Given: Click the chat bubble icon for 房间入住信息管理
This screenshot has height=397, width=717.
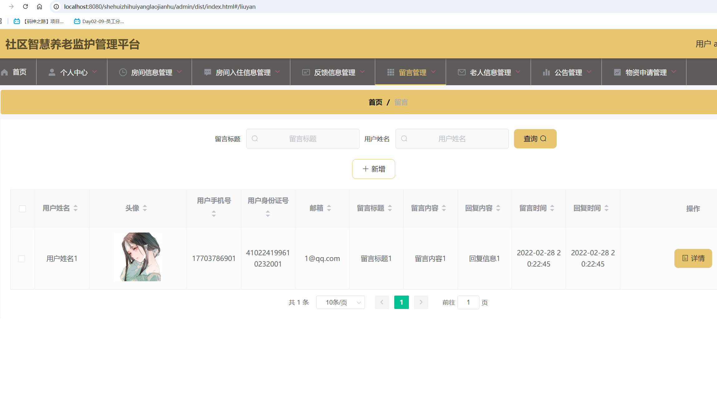Looking at the screenshot, I should click(x=207, y=72).
